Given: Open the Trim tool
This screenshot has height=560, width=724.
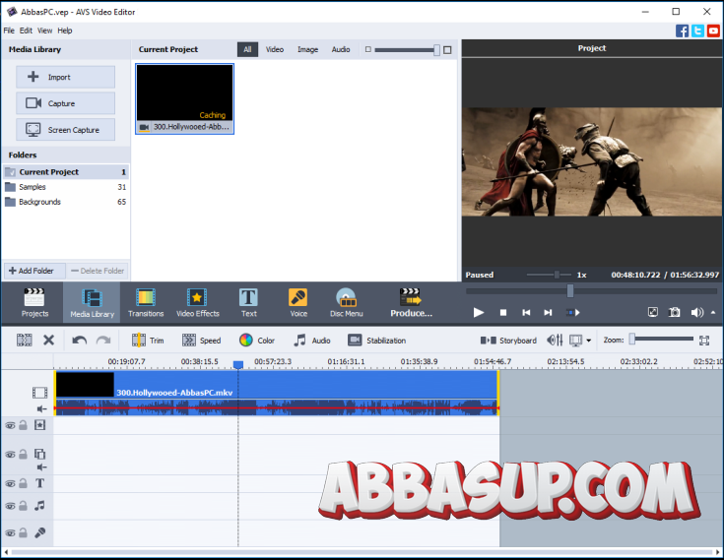Looking at the screenshot, I should 148,341.
